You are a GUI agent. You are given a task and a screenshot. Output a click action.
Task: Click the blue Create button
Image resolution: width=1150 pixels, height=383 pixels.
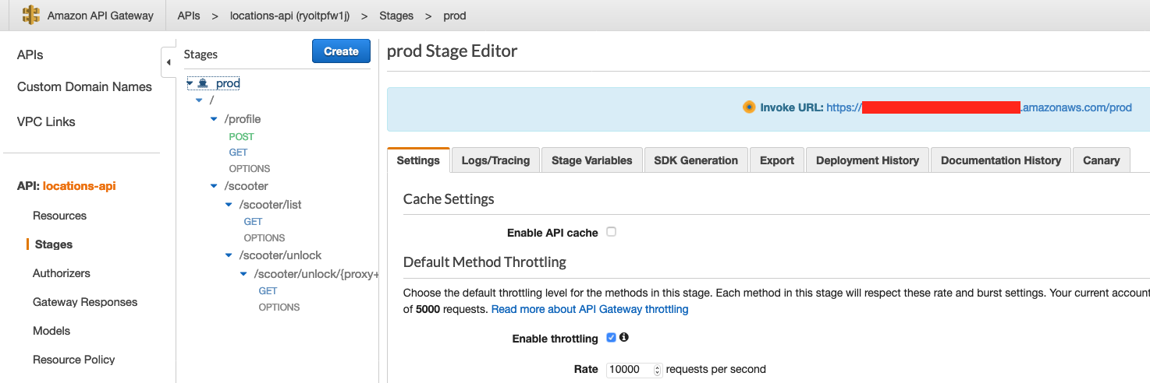341,51
